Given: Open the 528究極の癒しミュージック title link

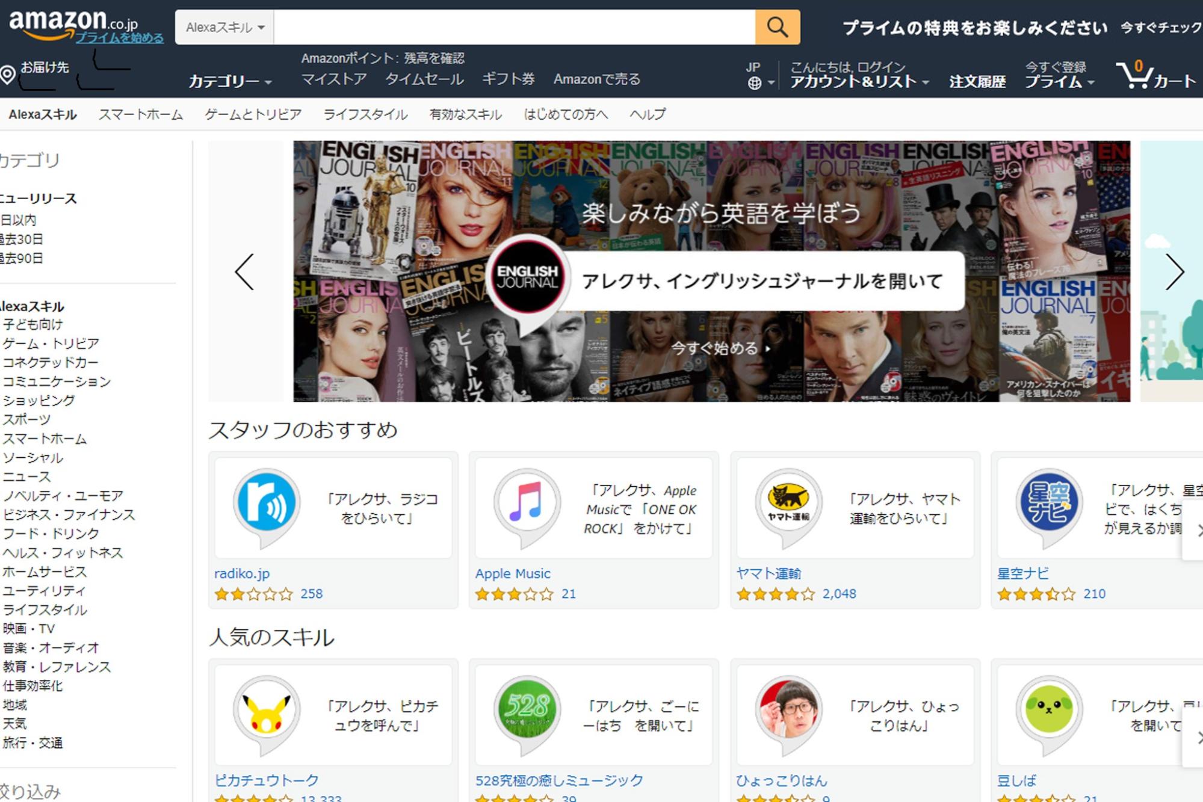Looking at the screenshot, I should coord(559,780).
